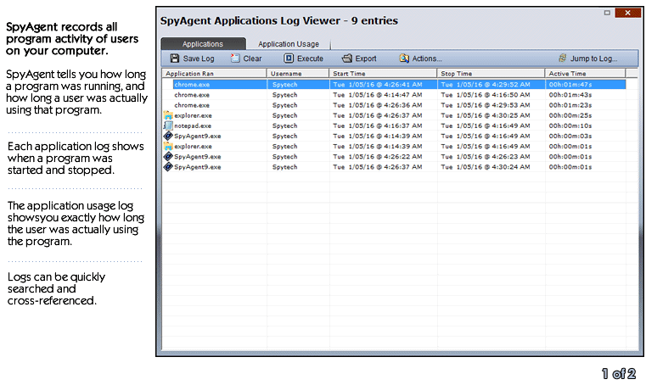Select SpyAgent9.exe text with 00h:00m:03s
Screen dimensions: 646x385
point(198,136)
